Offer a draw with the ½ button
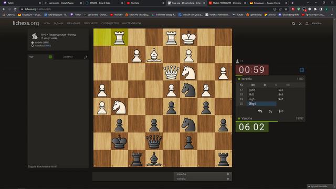 click(270, 111)
